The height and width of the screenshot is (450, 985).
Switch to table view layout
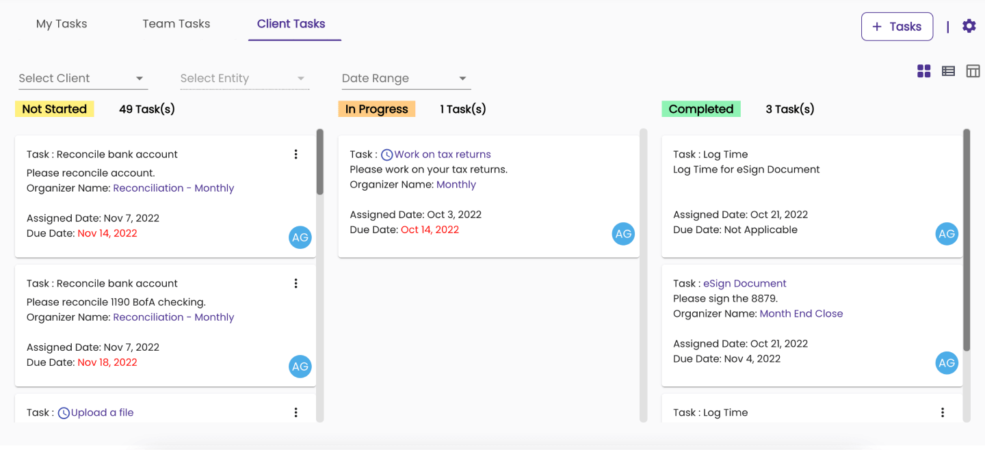tap(973, 71)
